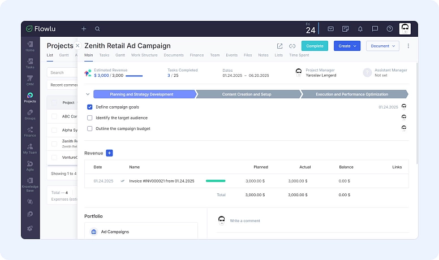Viewport: 439px width, 260px height.
Task: Check Outline the campaign budget task
Action: 90,128
